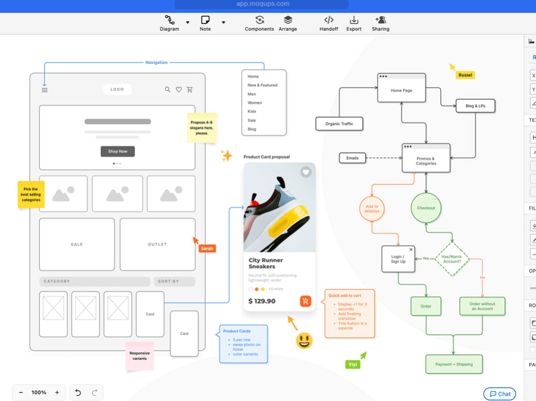
Task: Select the Home Page flowchart node
Action: pos(401,88)
